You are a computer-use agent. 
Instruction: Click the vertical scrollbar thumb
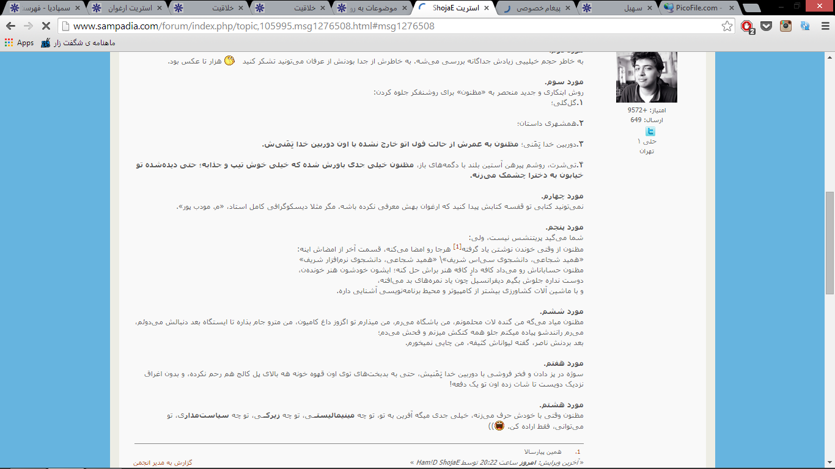[829, 244]
